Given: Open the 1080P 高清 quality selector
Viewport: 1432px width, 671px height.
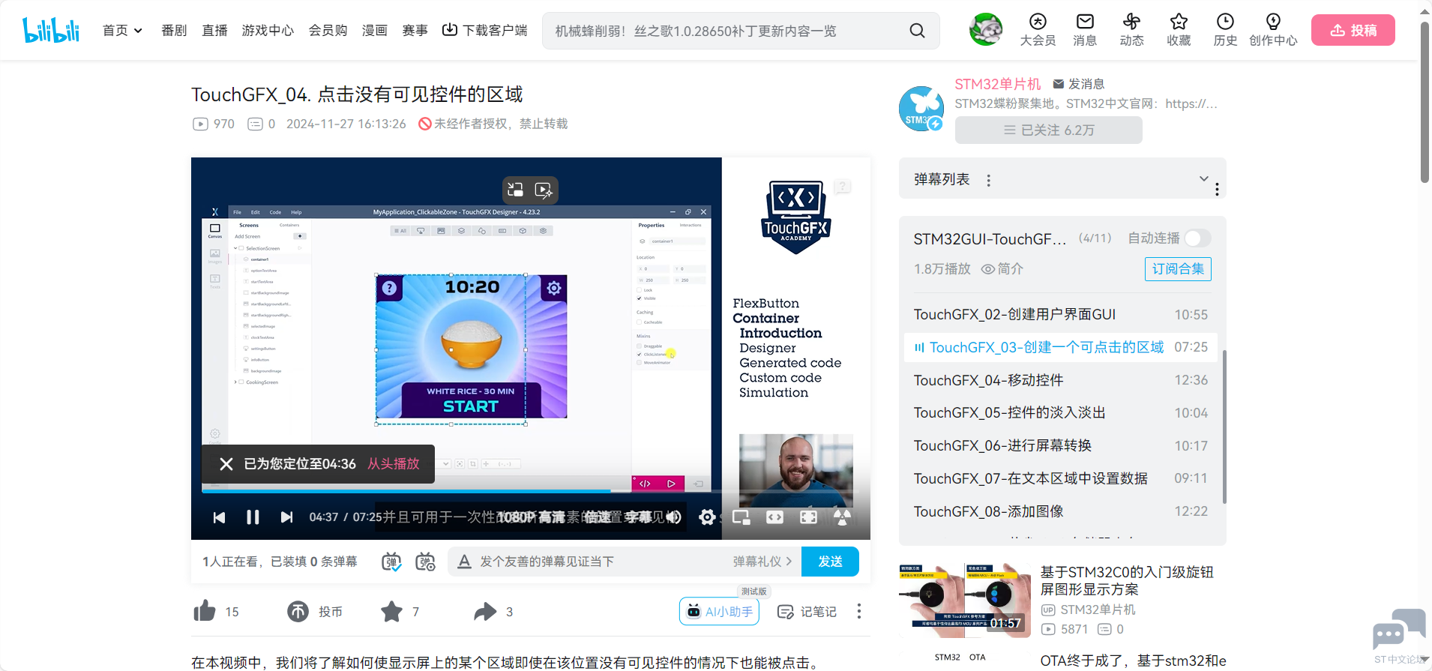Looking at the screenshot, I should coord(532,517).
